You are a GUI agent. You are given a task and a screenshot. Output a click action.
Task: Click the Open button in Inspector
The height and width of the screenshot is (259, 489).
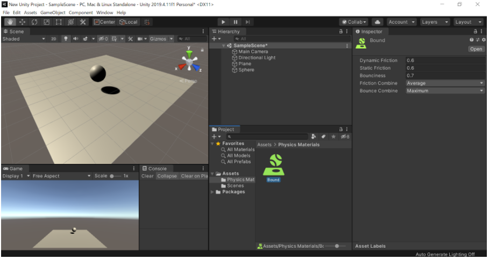click(x=476, y=49)
